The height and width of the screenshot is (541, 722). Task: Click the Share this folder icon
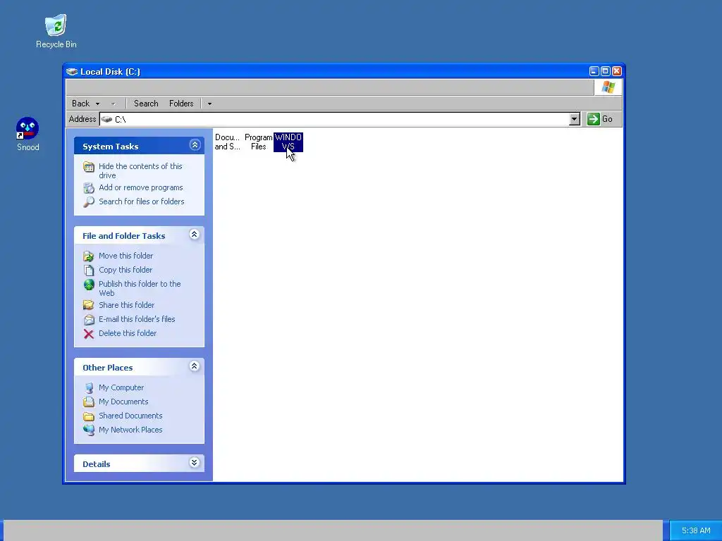coord(89,305)
